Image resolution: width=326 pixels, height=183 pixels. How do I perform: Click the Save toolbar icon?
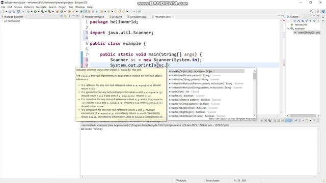coord(10,12)
